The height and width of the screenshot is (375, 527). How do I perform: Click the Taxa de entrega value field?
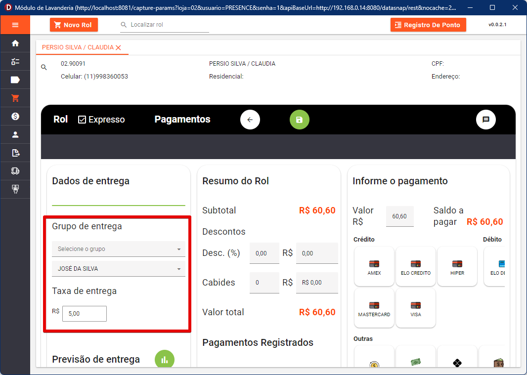(x=85, y=314)
